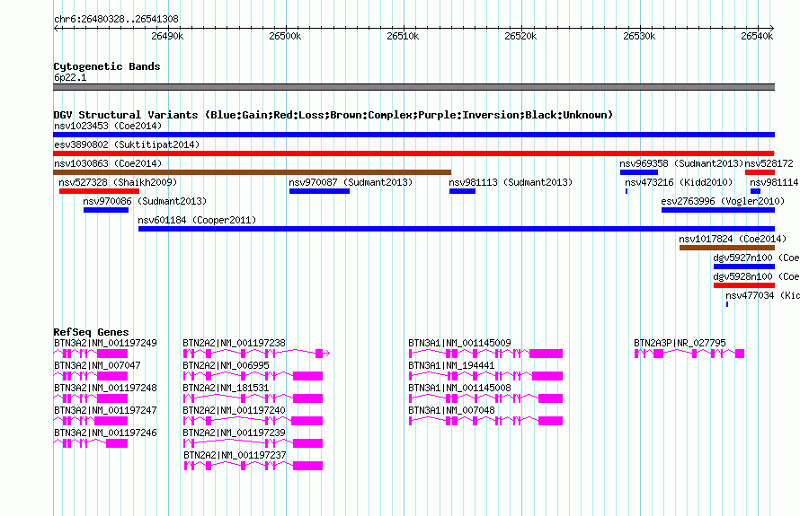
Task: Open transcript BTN2A2|NM_001197238 label
Action: [x=235, y=344]
